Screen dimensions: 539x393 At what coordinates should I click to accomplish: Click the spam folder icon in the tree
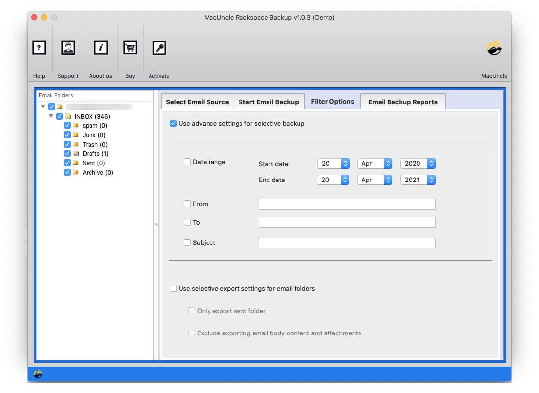(77, 125)
